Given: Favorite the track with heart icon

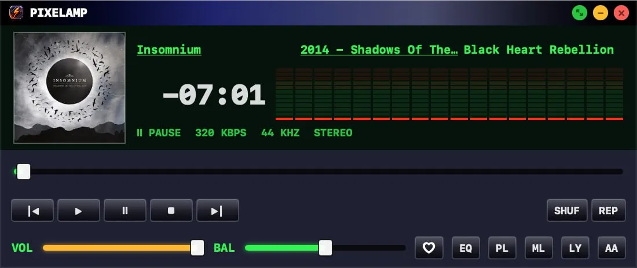Looking at the screenshot, I should [x=429, y=248].
